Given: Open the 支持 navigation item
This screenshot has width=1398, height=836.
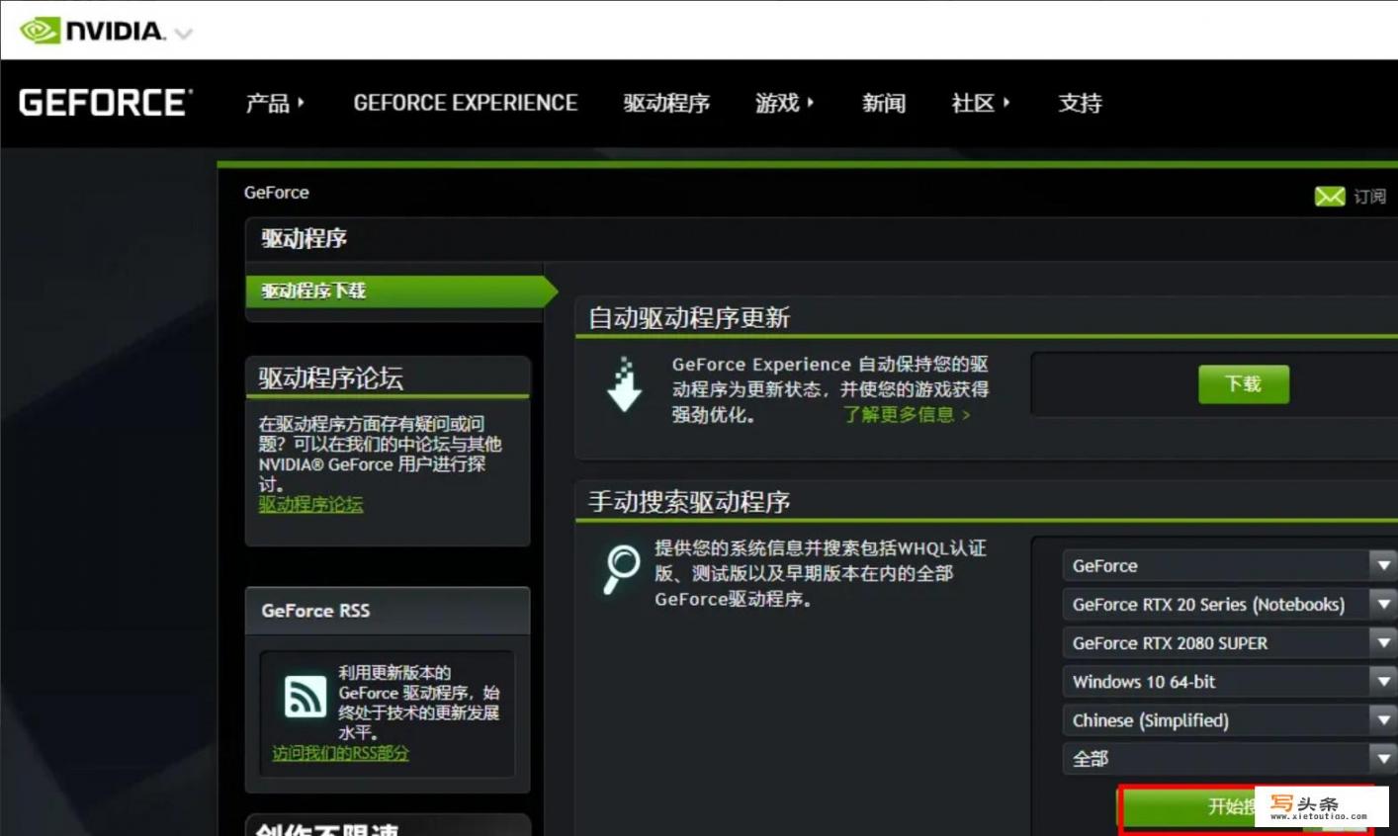Looking at the screenshot, I should pos(1080,103).
